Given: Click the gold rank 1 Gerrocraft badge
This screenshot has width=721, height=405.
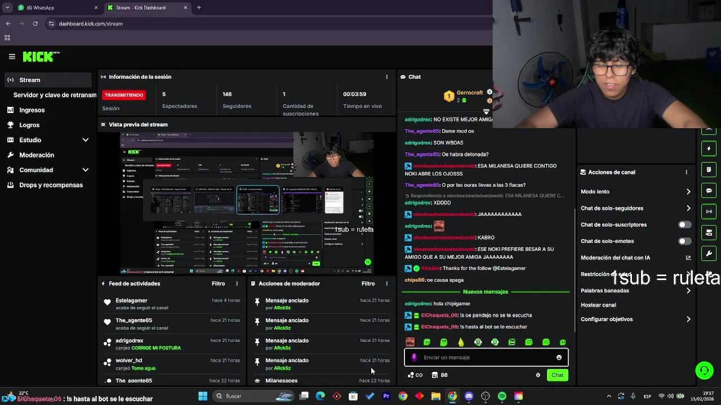Looking at the screenshot, I should coord(449,97).
